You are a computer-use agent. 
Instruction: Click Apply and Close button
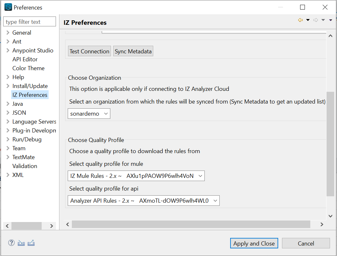[254, 243]
